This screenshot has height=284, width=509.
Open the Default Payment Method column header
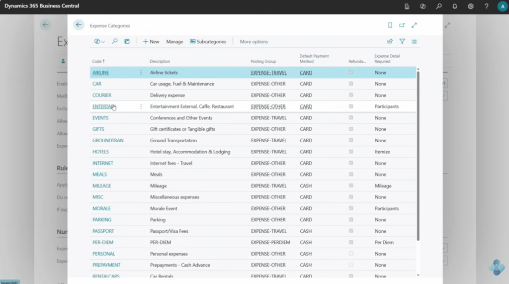(314, 59)
